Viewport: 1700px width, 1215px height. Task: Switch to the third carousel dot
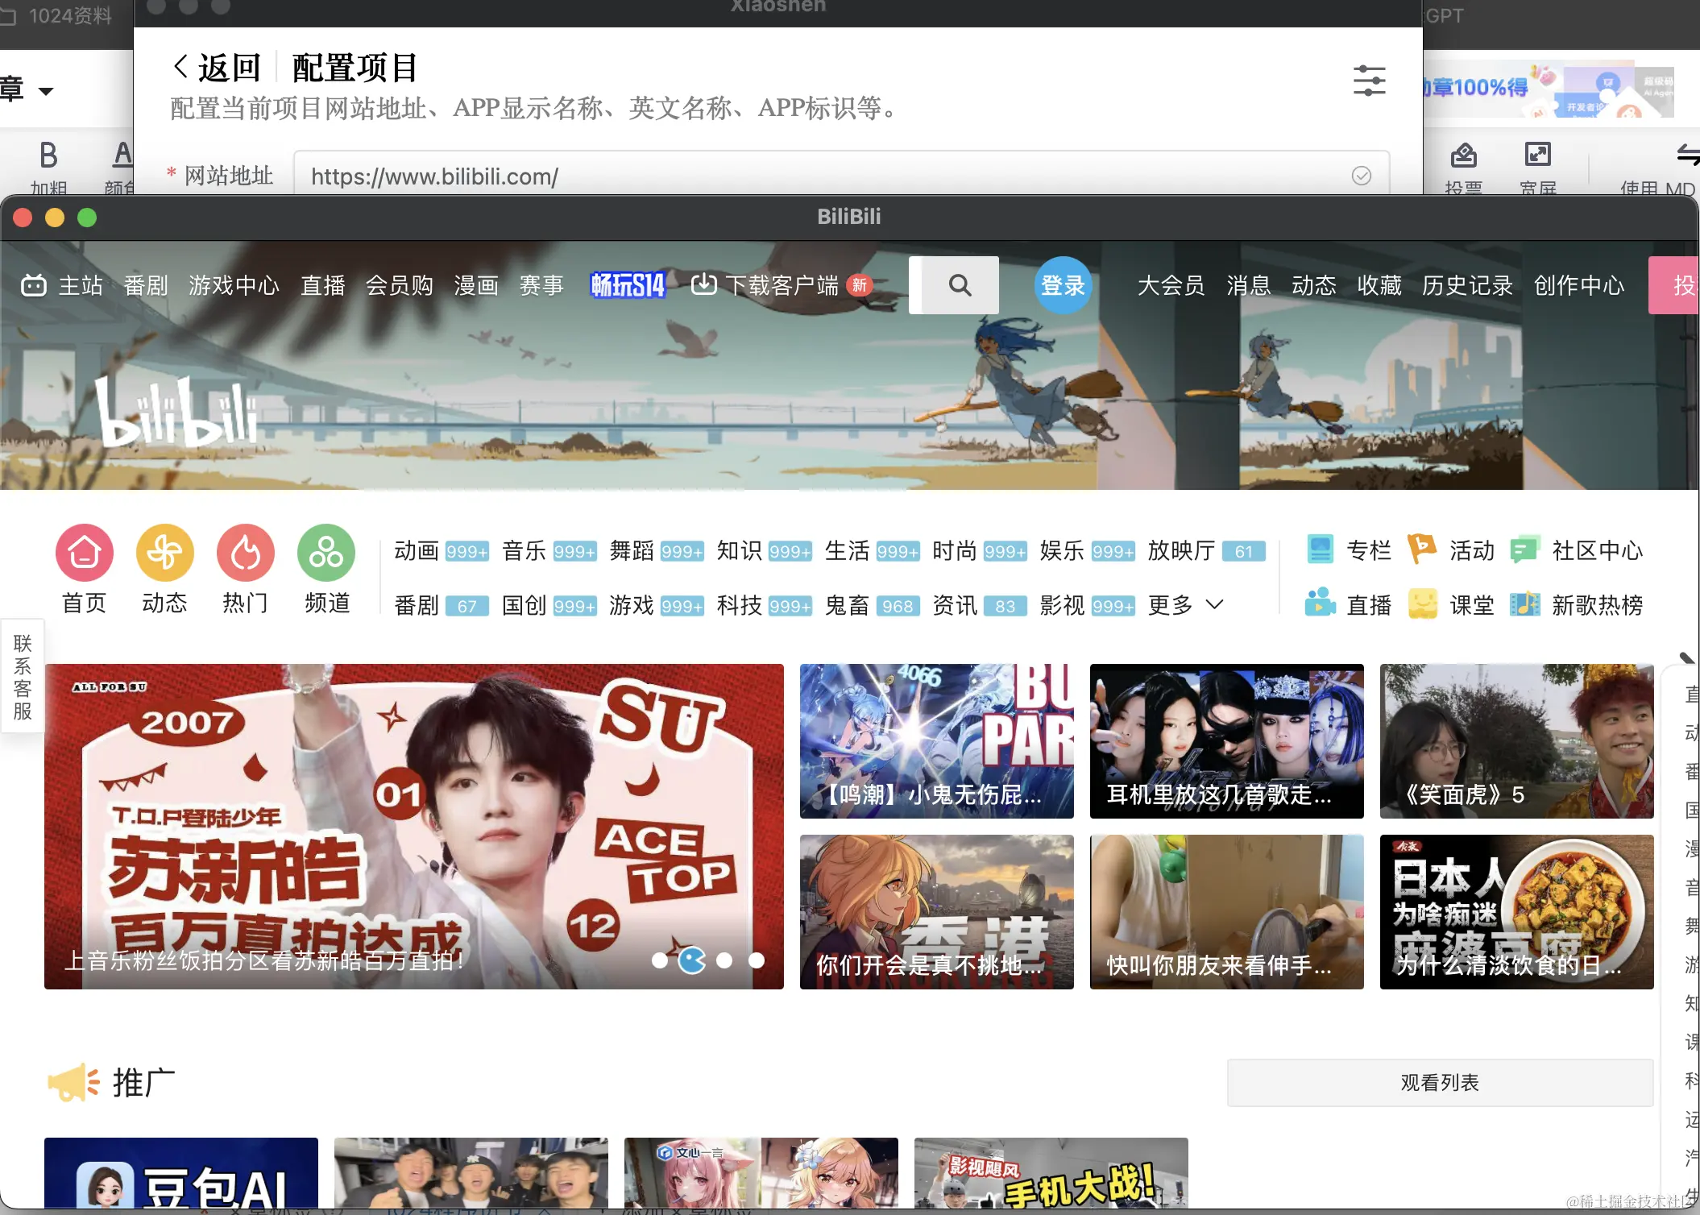[x=724, y=960]
